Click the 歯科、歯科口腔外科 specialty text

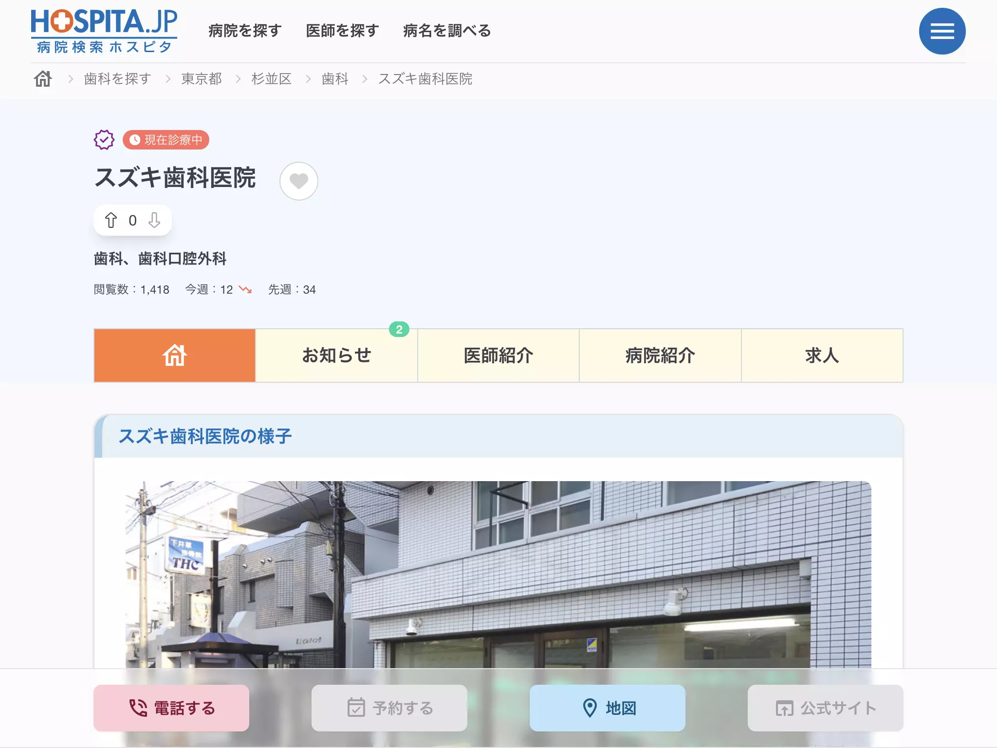tap(160, 259)
